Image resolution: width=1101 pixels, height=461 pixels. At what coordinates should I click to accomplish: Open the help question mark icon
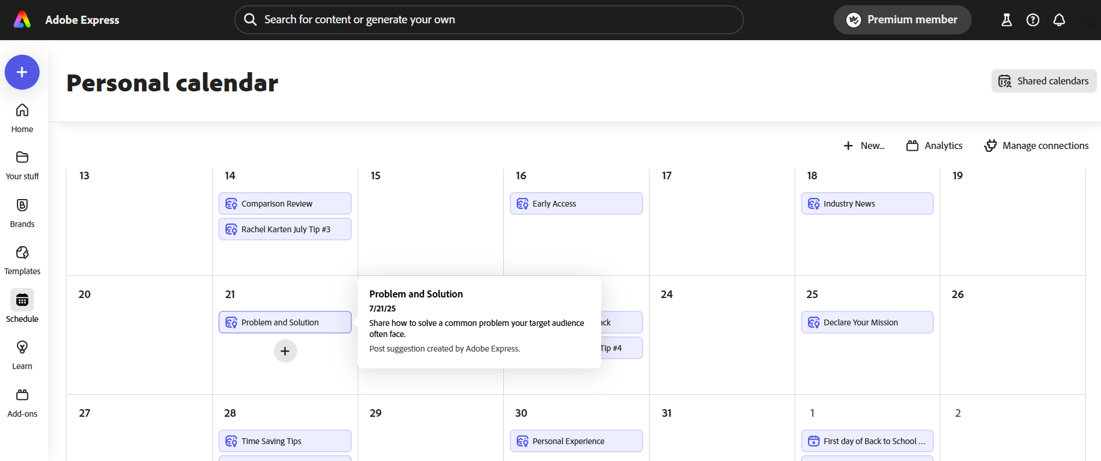1033,20
